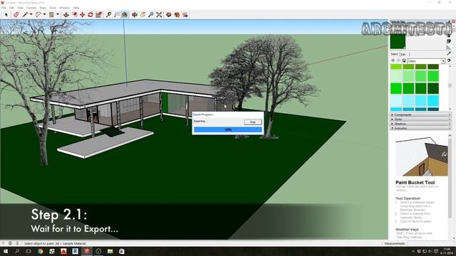Click the In Model house icon

(404, 60)
